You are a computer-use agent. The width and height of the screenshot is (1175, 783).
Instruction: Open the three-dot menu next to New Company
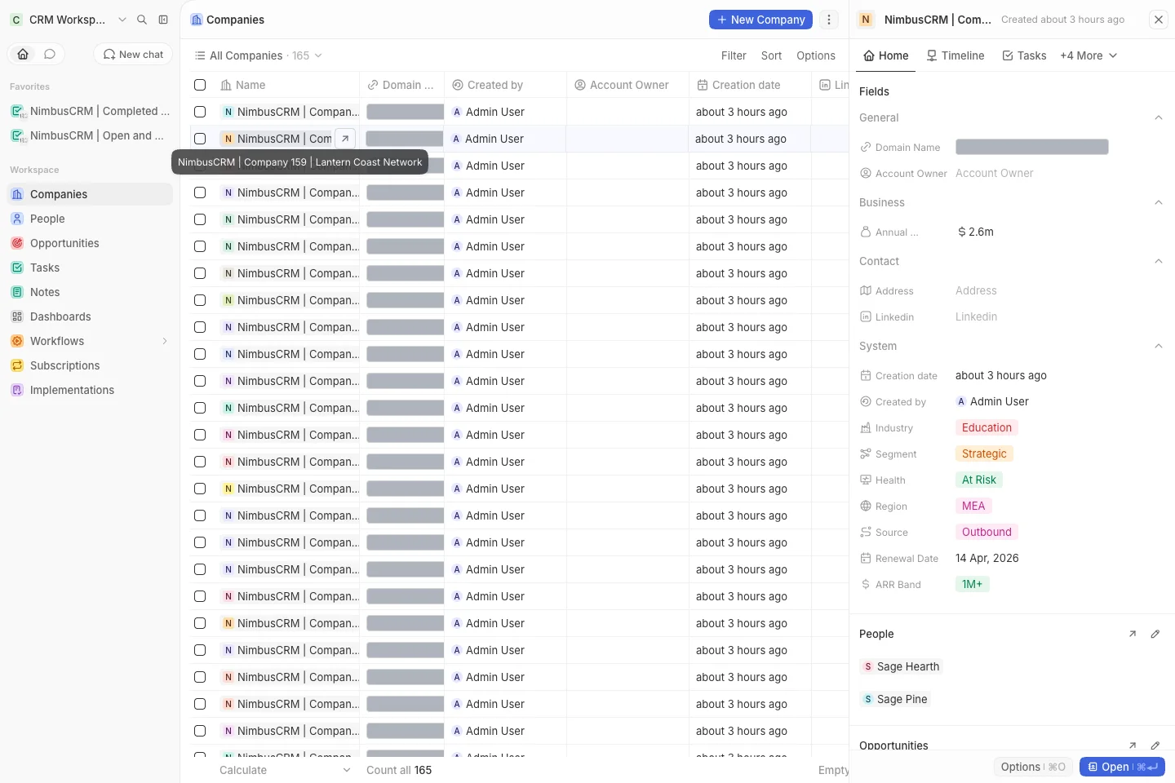tap(829, 20)
